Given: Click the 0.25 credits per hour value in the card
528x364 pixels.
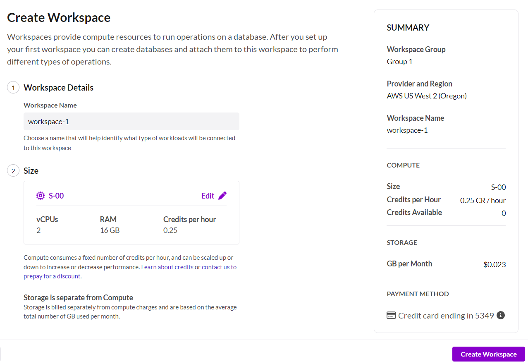Looking at the screenshot, I should tap(170, 230).
